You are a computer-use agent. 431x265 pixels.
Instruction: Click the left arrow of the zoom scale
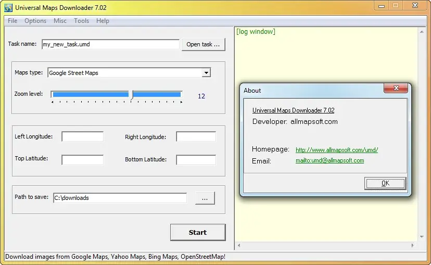click(x=52, y=102)
